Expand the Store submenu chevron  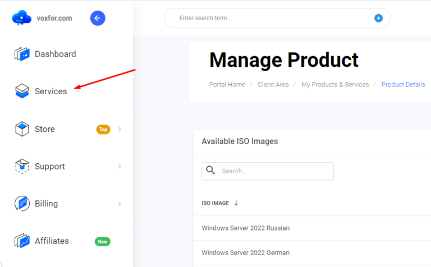120,129
